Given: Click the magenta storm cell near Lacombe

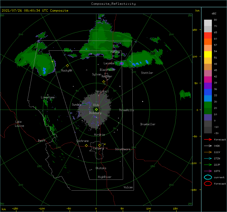Looking at the screenshot, I should click(122, 63).
